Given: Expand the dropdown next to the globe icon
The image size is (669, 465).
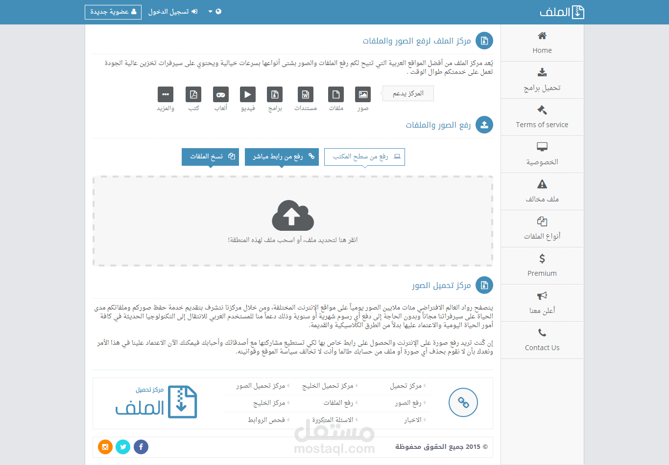Looking at the screenshot, I should (x=211, y=12).
